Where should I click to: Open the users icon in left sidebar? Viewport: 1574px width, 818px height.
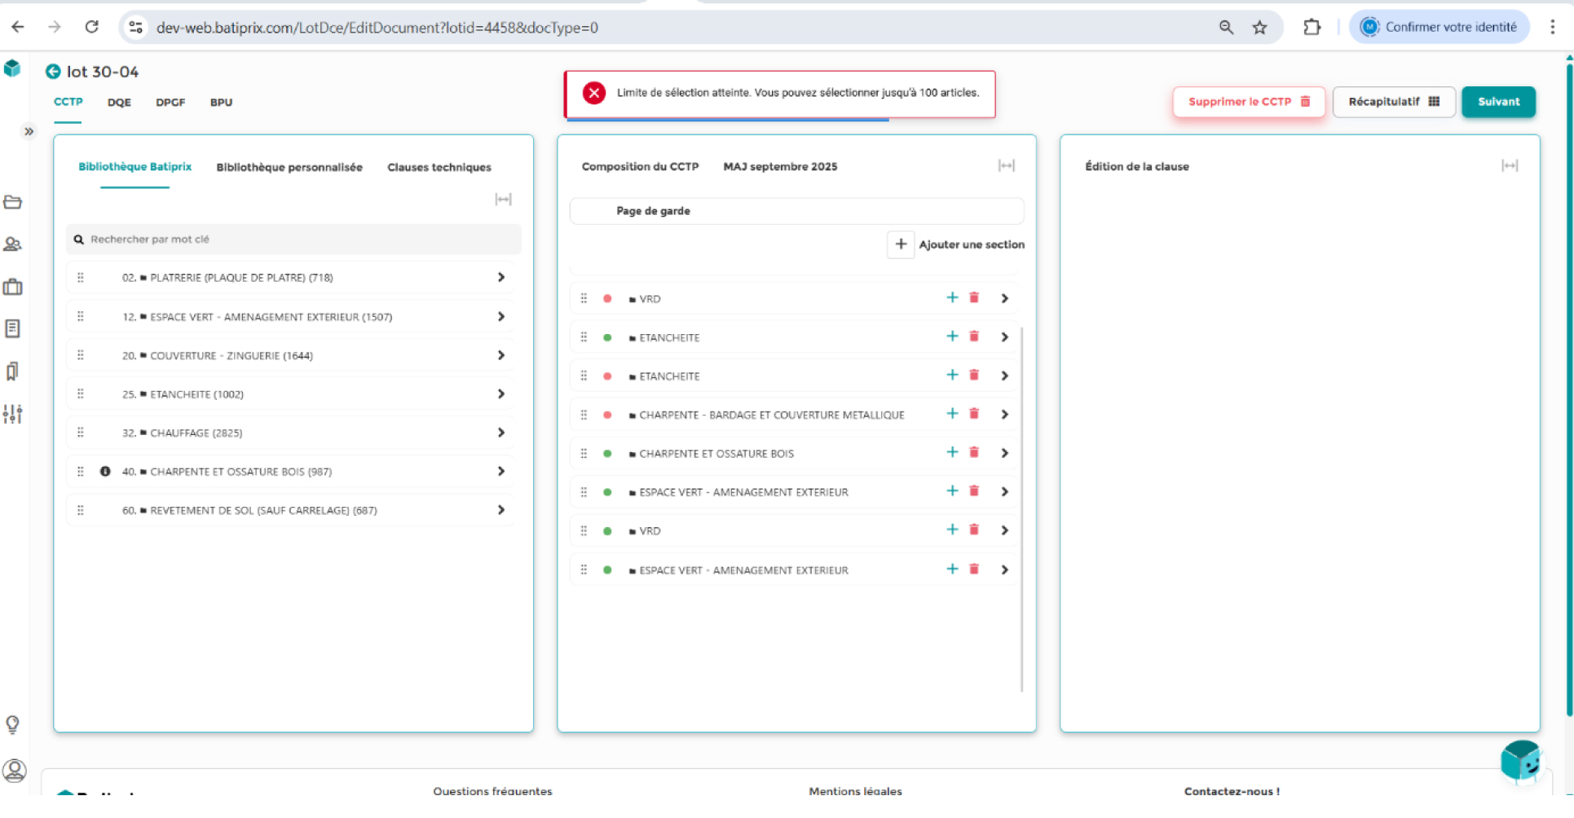click(x=13, y=244)
